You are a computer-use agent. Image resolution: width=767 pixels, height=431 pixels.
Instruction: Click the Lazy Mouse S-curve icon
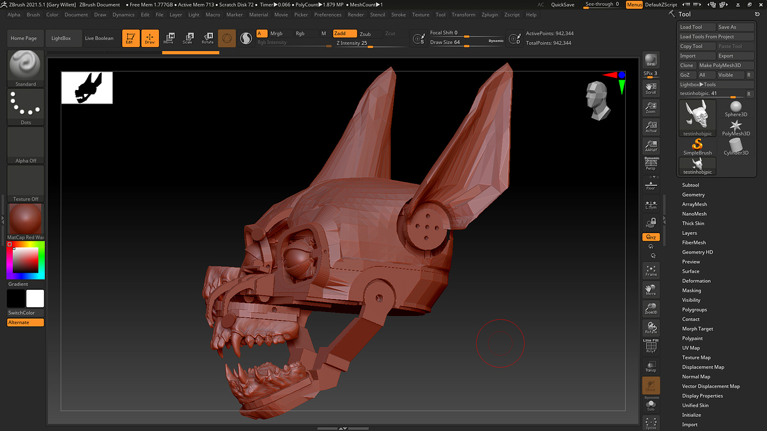246,38
